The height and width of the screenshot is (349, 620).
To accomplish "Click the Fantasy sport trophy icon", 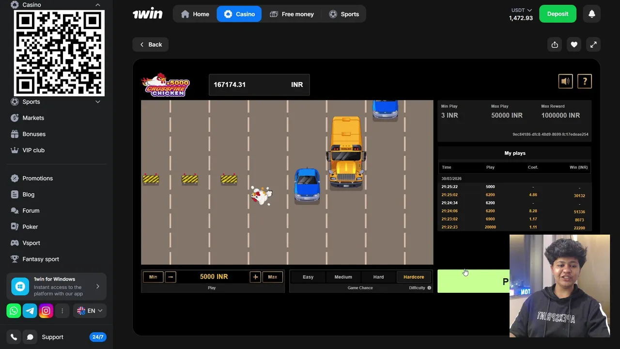I will click(x=15, y=259).
